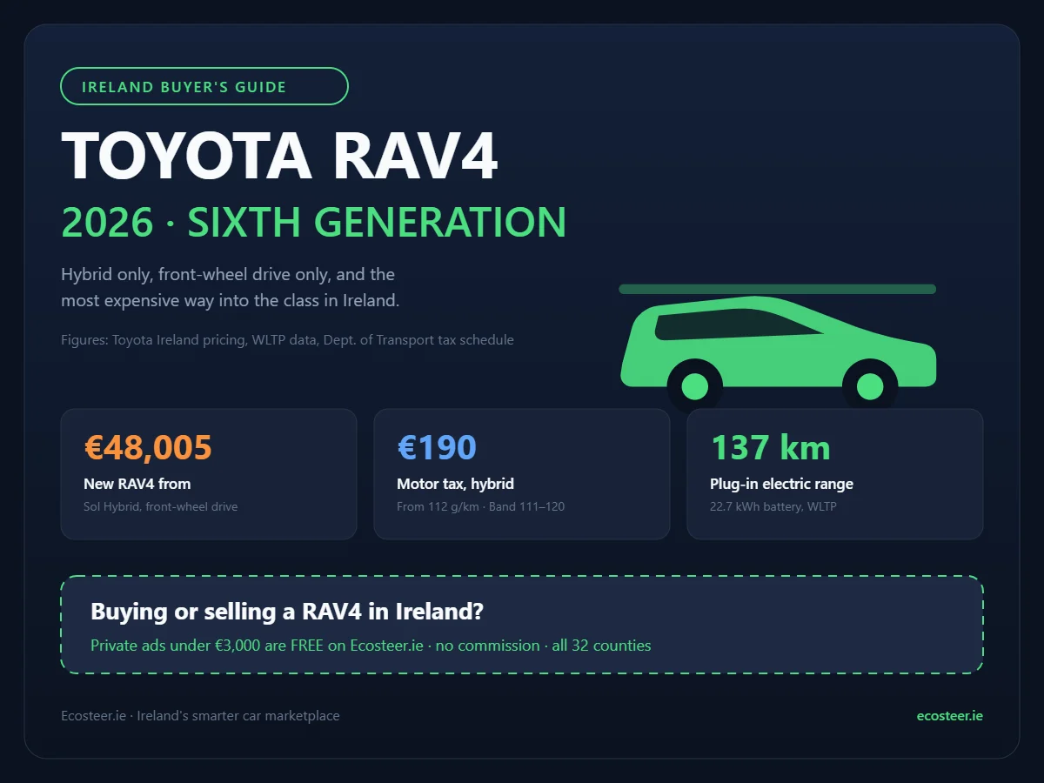
Task: Click 'From 112 g/km · Band 111–120' caption
Action: point(480,506)
